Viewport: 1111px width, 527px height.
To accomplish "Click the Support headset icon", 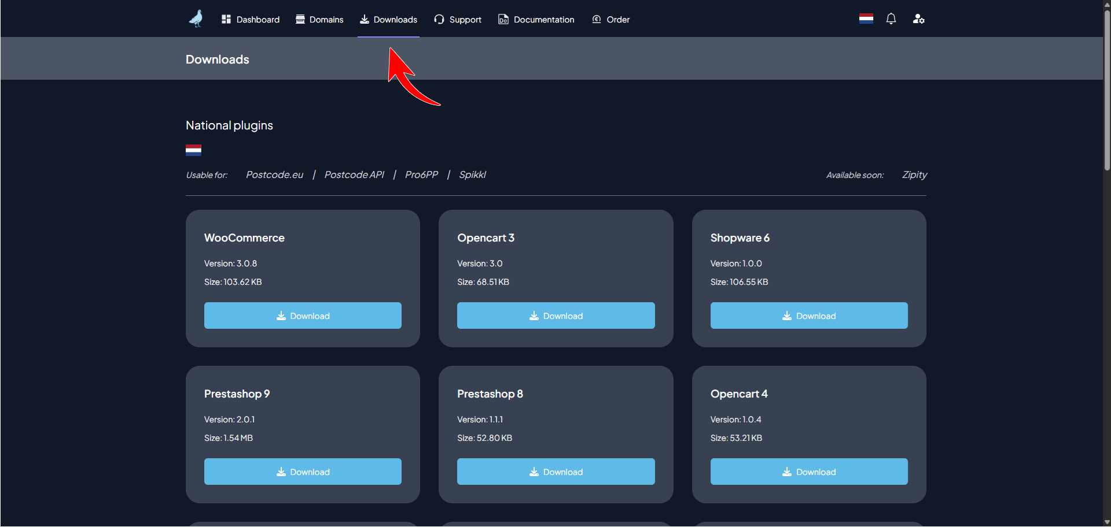I will [x=439, y=20].
